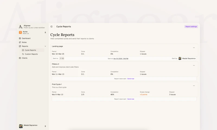This screenshot has width=217, height=130.
Task: Click the Alignear logo icon
Action: (21, 27)
